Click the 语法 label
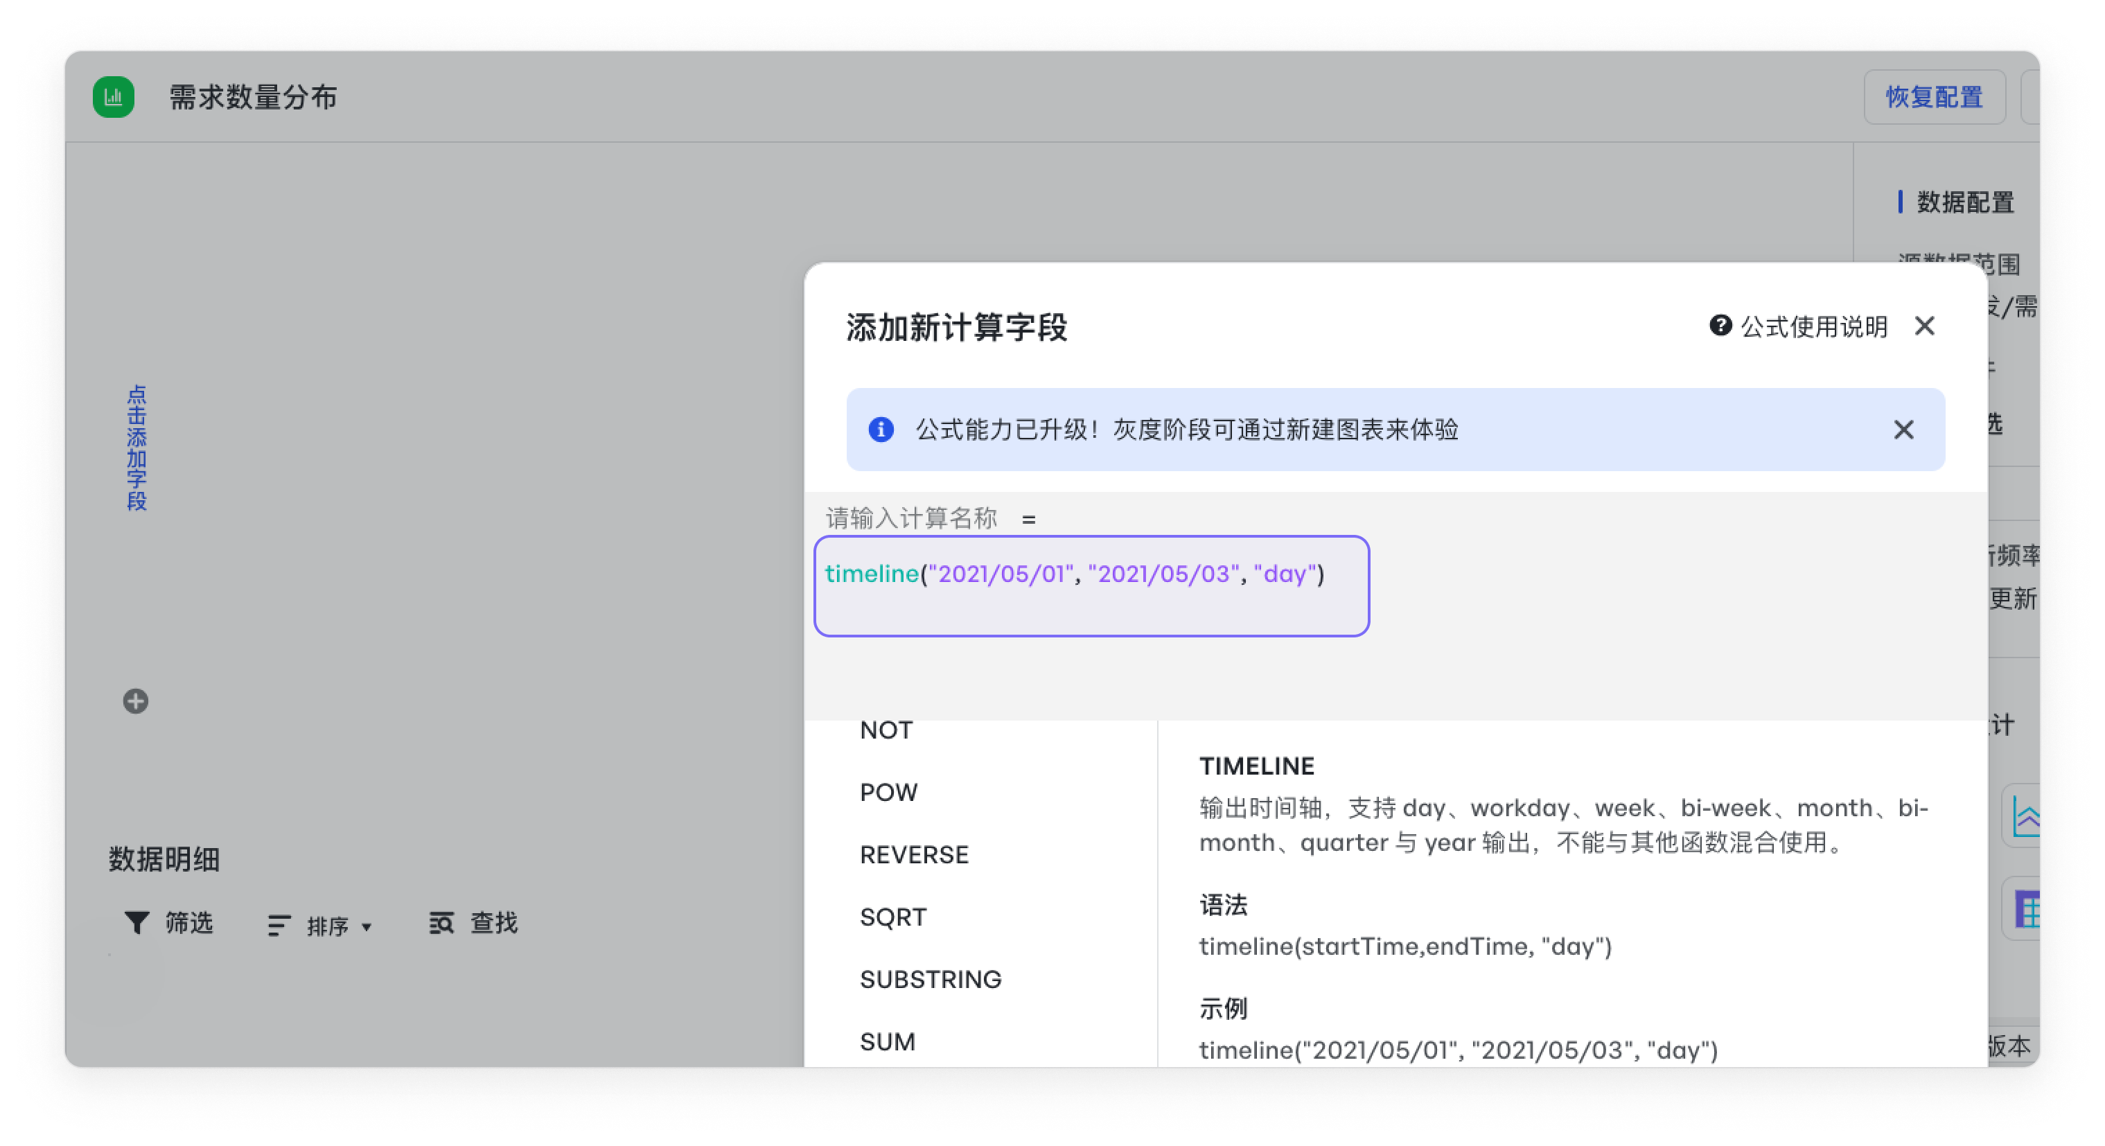This screenshot has height=1146, width=2105. (x=1222, y=905)
